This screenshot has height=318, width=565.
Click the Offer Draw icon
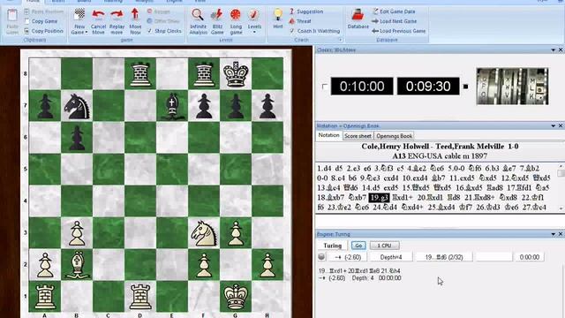pos(149,21)
